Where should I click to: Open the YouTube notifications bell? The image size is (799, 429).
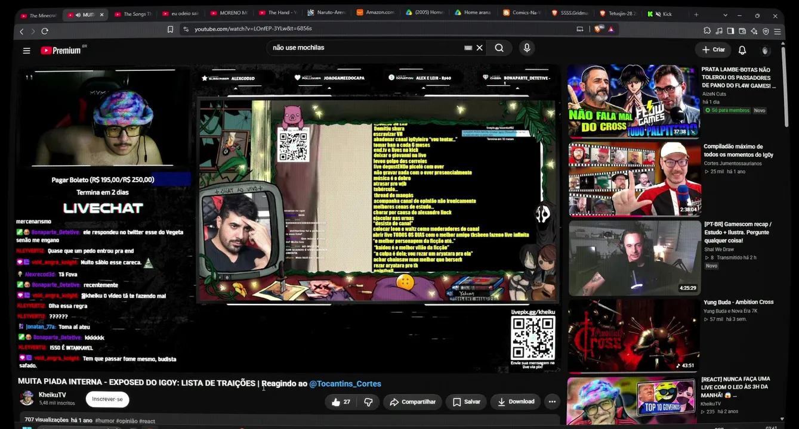[742, 50]
